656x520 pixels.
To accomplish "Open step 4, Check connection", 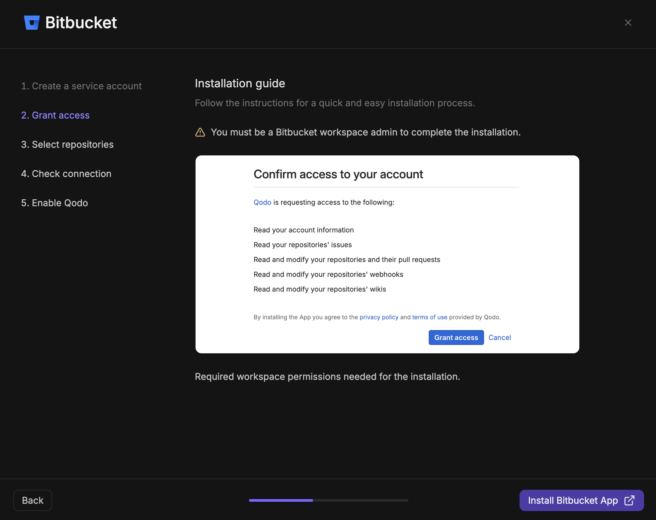I will click(x=66, y=174).
